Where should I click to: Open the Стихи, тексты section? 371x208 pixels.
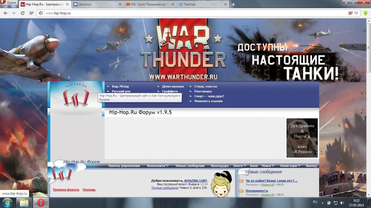(x=206, y=86)
